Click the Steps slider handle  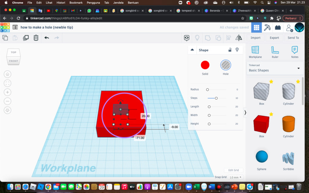pos(216,98)
